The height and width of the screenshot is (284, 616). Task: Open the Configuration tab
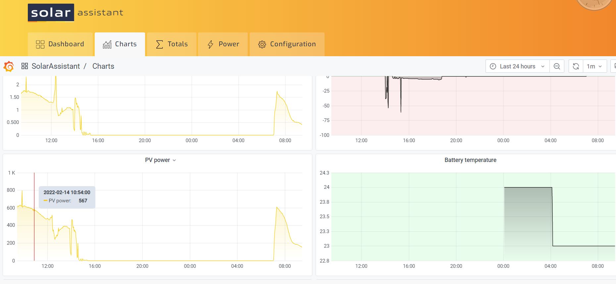[287, 44]
